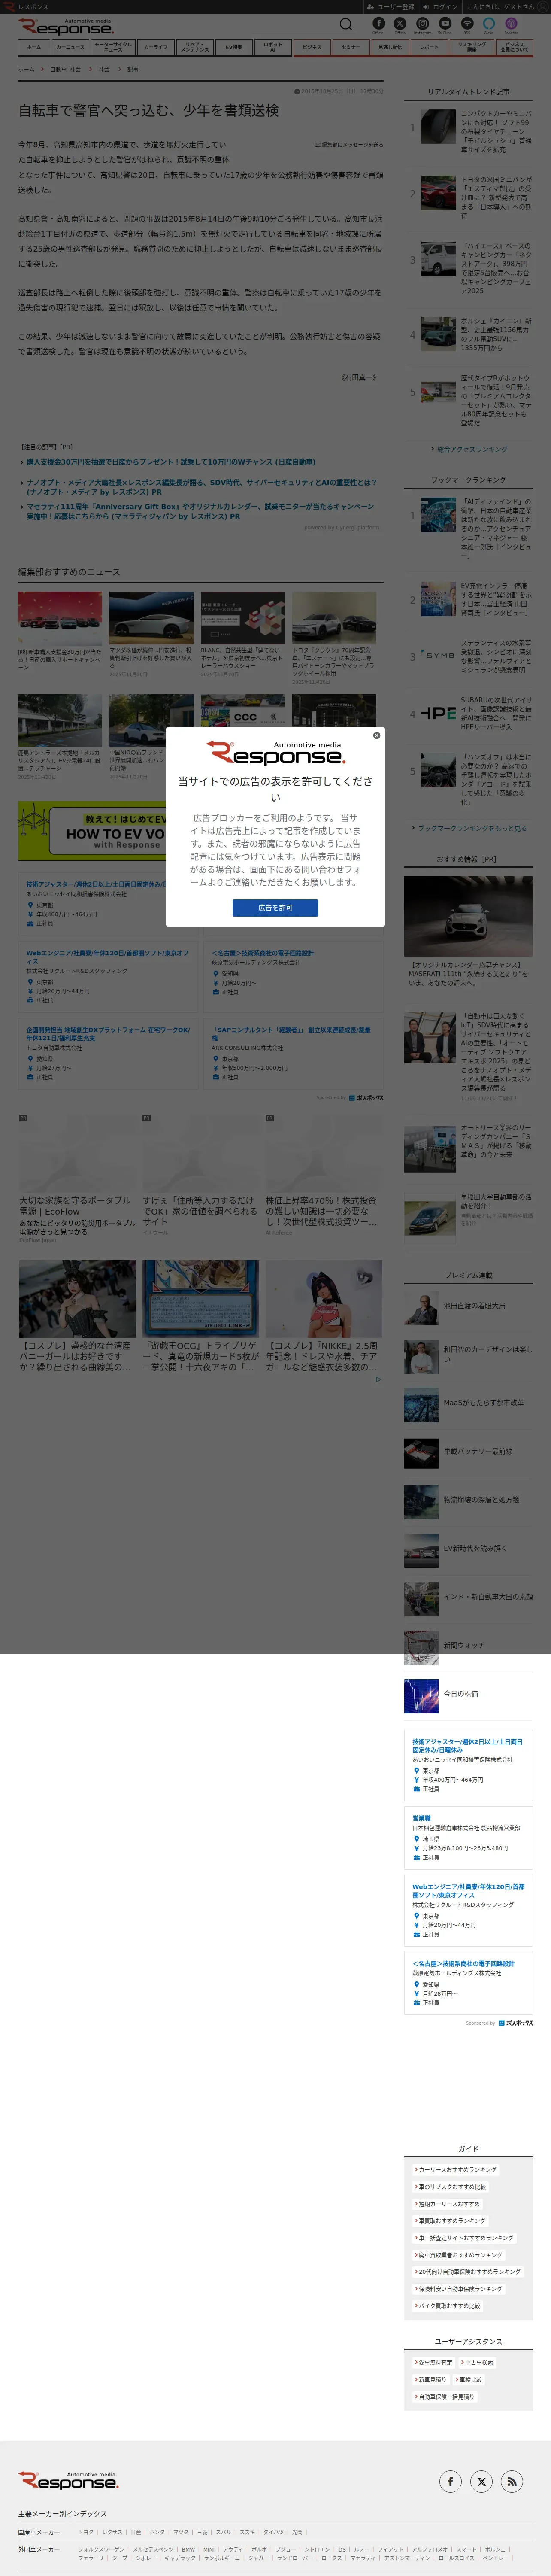Image resolution: width=551 pixels, height=2576 pixels.
Task: Select ホーム navigation tab
Action: pyautogui.click(x=34, y=47)
